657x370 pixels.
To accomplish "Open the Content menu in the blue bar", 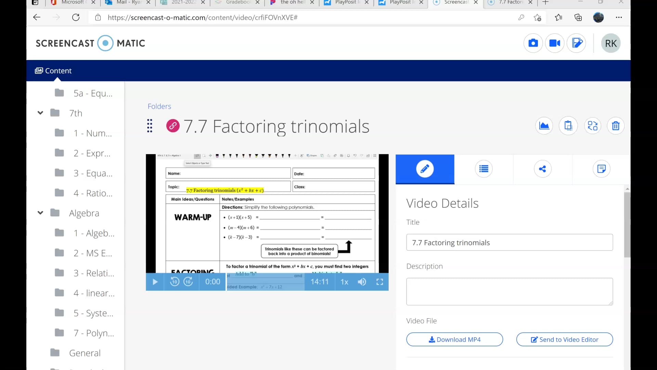I will coord(53,71).
